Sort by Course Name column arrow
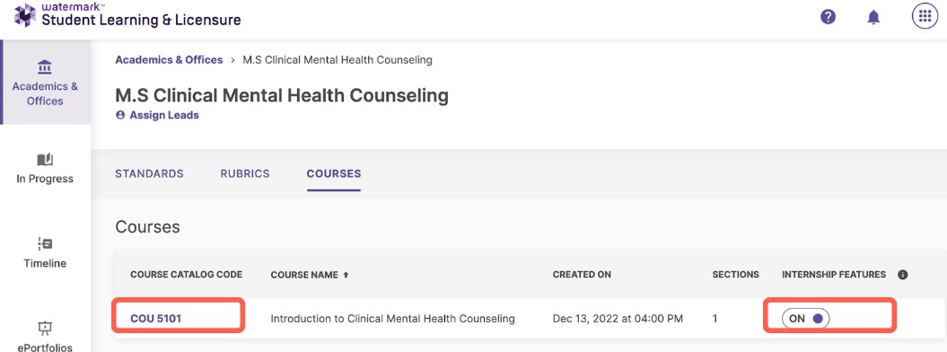Image resolution: width=947 pixels, height=352 pixels. (x=346, y=275)
